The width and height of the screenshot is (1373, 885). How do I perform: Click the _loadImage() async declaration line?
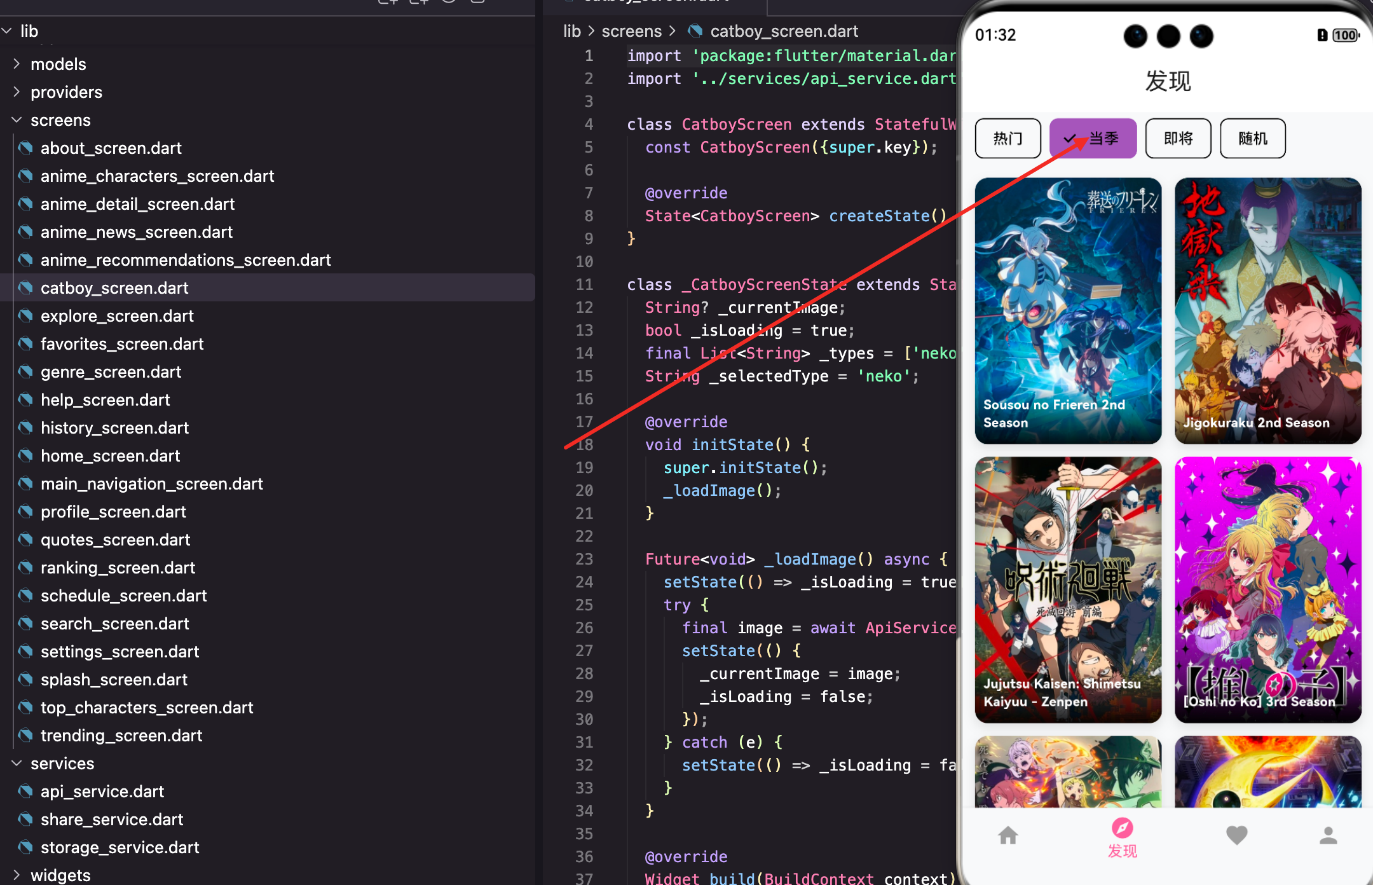pos(796,559)
